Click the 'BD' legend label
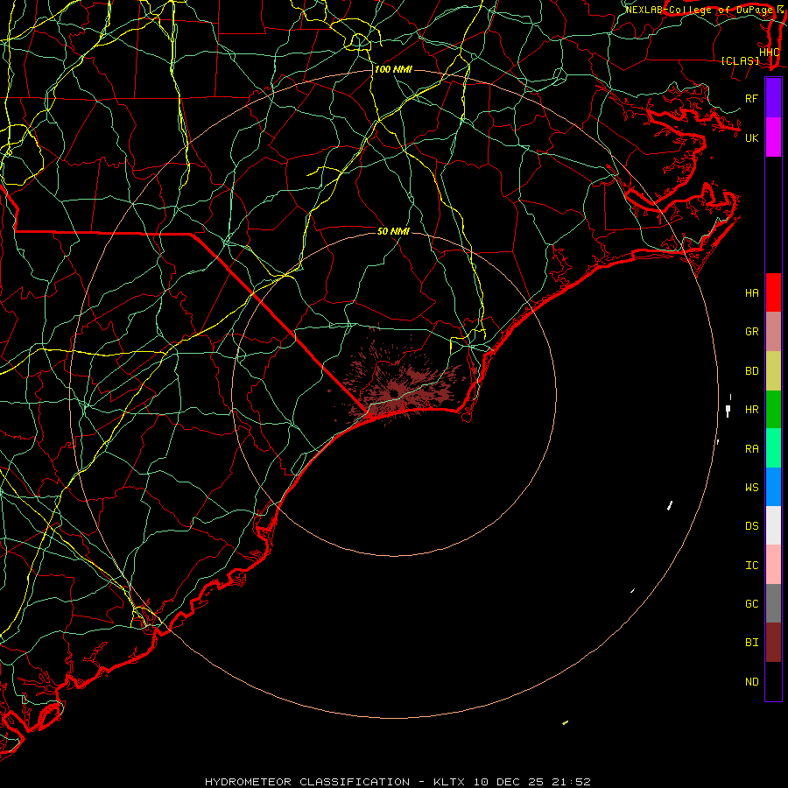Image resolution: width=788 pixels, height=788 pixels. point(752,371)
